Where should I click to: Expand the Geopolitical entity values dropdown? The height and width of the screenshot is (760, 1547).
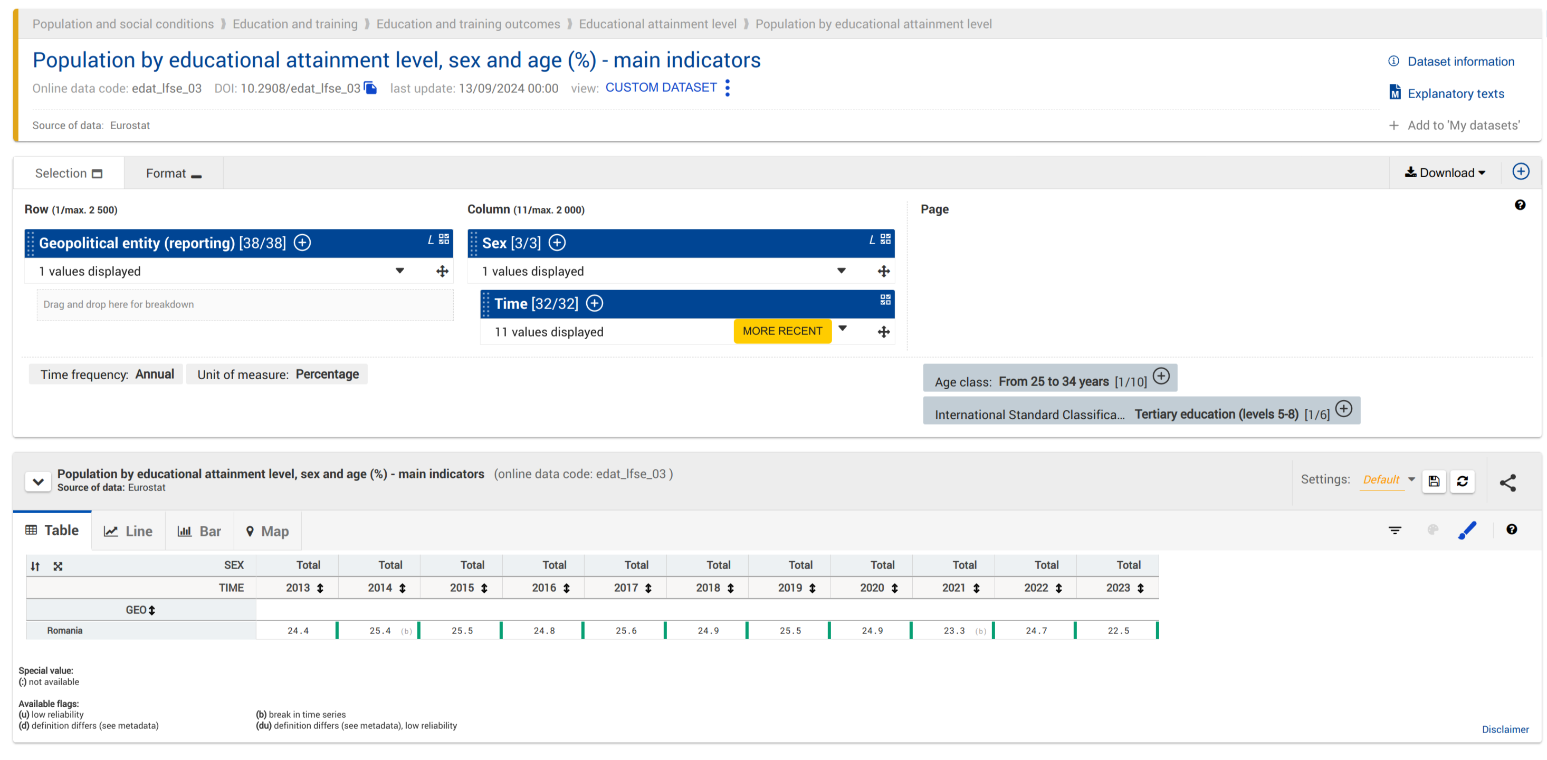coord(399,271)
